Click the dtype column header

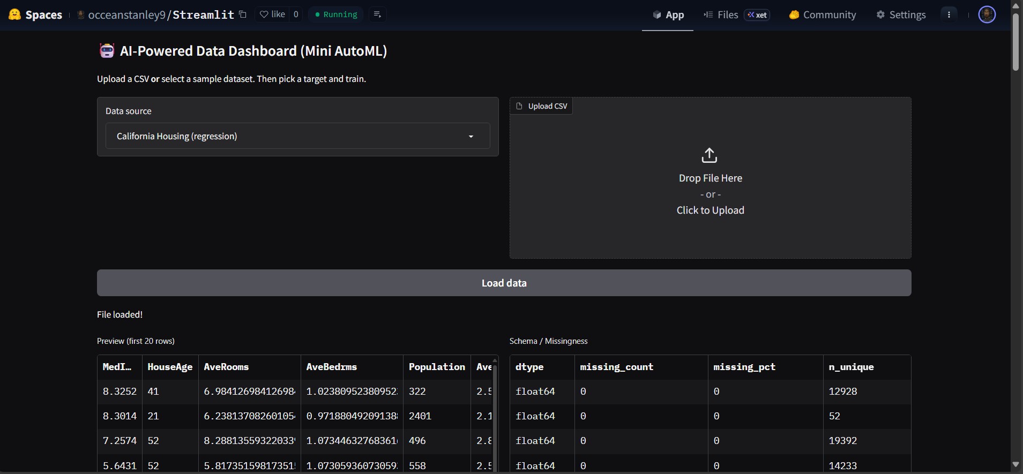pyautogui.click(x=542, y=367)
